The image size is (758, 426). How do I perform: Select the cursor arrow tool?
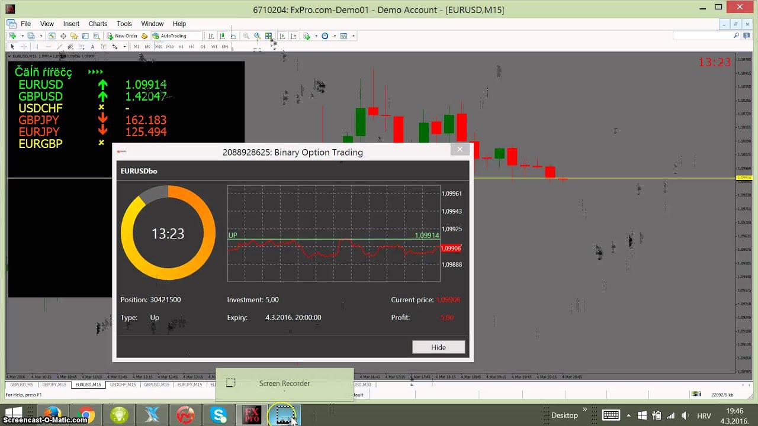(12, 47)
